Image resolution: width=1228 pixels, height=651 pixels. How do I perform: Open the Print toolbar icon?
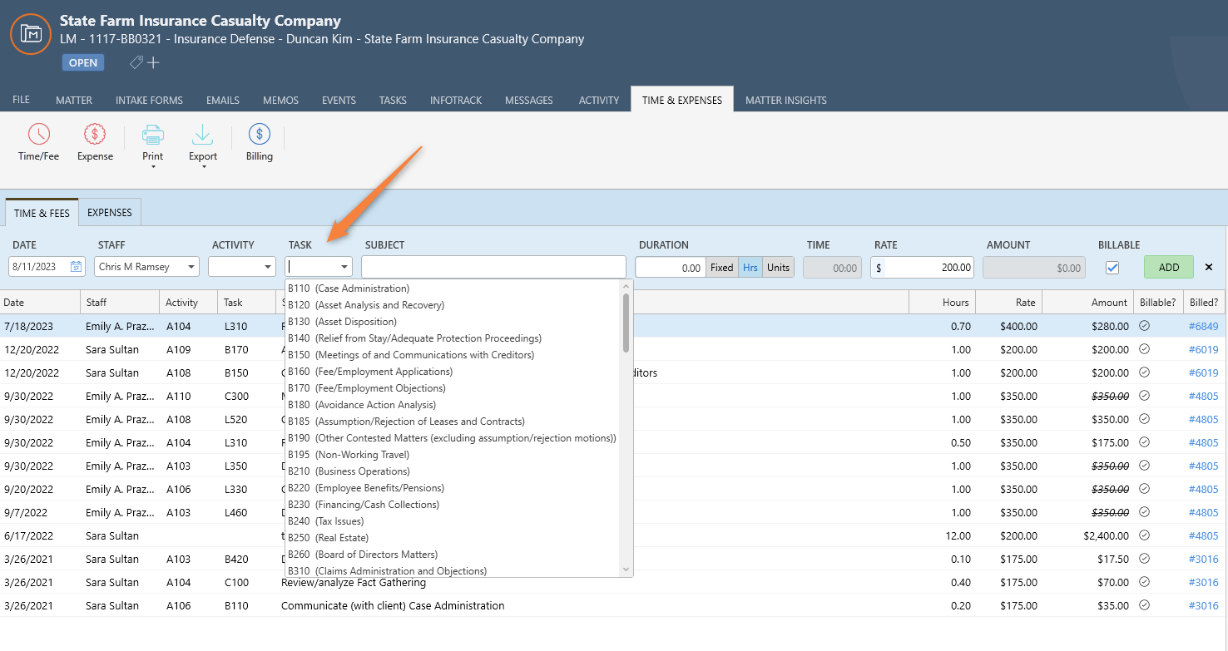click(x=152, y=135)
